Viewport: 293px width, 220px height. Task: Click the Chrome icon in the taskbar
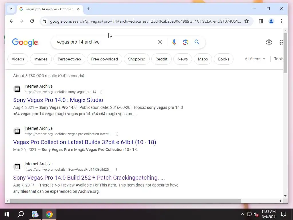49,214
